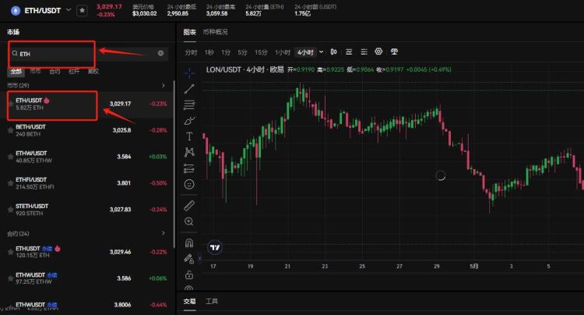Select the pattern drawing tool

189,152
